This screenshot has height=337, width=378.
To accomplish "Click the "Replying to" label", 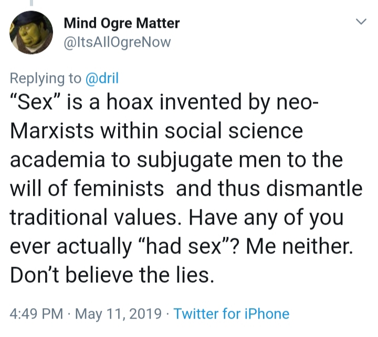I will (x=46, y=78).
